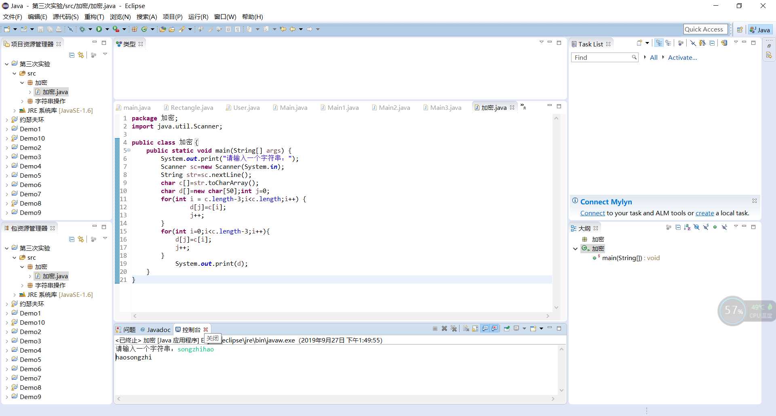Open the New Task dropdown arrow
This screenshot has height=416, width=776.
(647, 43)
